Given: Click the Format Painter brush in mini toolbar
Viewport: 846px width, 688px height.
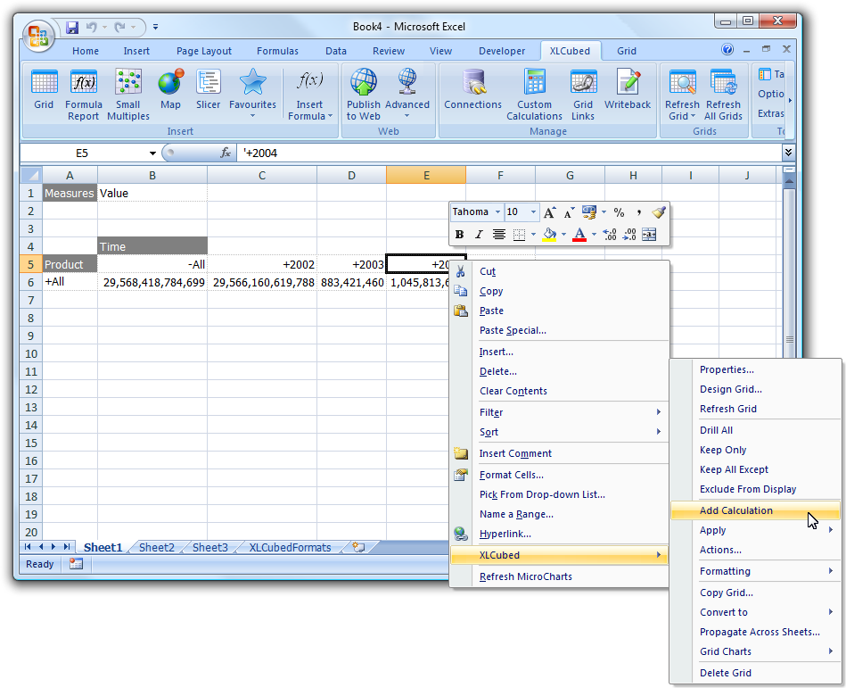Looking at the screenshot, I should [659, 212].
